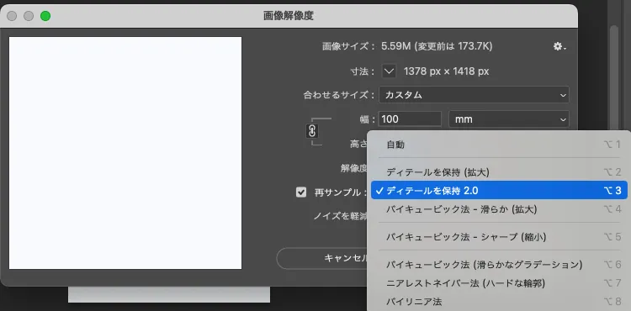Click the 画像サイズ 5.59M value text
Screen dimensions: 631x311
click(x=437, y=46)
